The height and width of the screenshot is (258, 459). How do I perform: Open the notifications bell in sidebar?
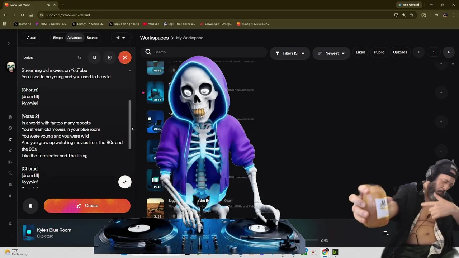click(x=10, y=196)
